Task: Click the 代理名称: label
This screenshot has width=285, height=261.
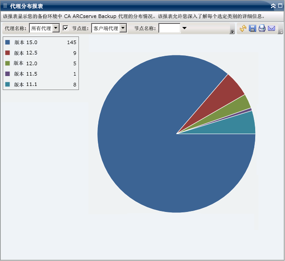Action: [15, 28]
